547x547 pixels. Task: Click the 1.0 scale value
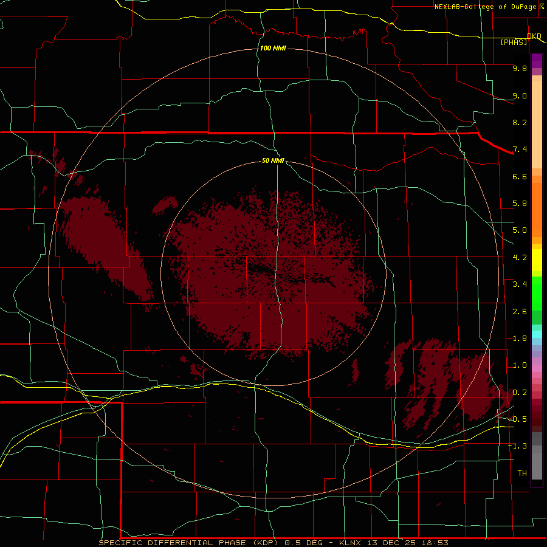[520, 365]
